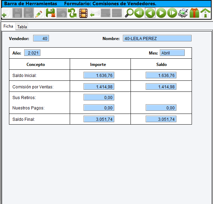
Task: Click the Vendedor: label
Action: pyautogui.click(x=19, y=39)
